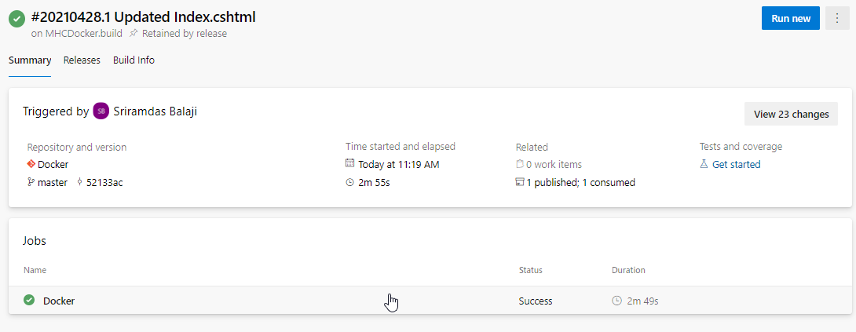Open the more actions ellipsis menu
Screen dimensions: 856x332
tap(837, 18)
